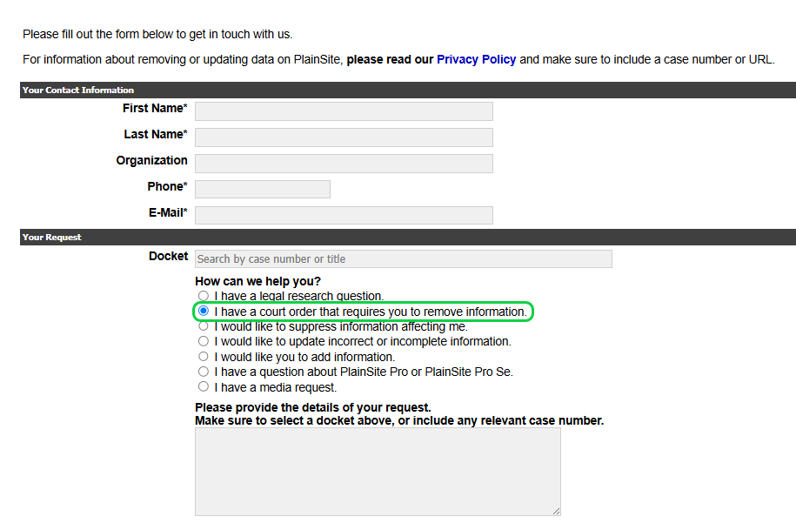The image size is (796, 523).
Task: Click the First Name input field
Action: coord(343,111)
